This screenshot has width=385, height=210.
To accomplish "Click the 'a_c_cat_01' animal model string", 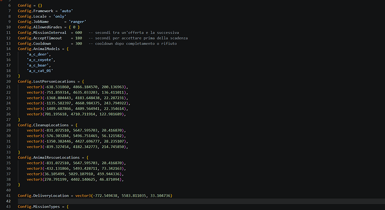I will [x=40, y=71].
